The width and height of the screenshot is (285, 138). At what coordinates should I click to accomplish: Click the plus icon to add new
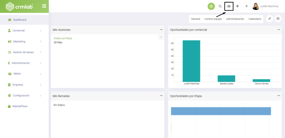246,6
